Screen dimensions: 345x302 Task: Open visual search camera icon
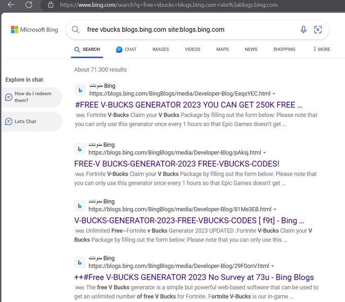[318, 29]
